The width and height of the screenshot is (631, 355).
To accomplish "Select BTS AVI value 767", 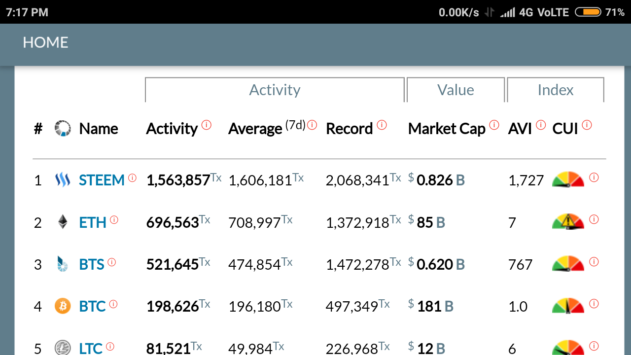I will [x=520, y=265].
